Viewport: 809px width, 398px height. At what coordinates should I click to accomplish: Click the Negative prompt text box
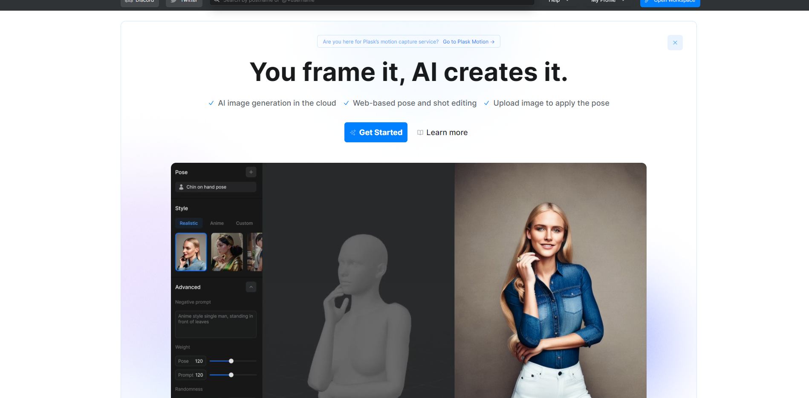pos(216,324)
